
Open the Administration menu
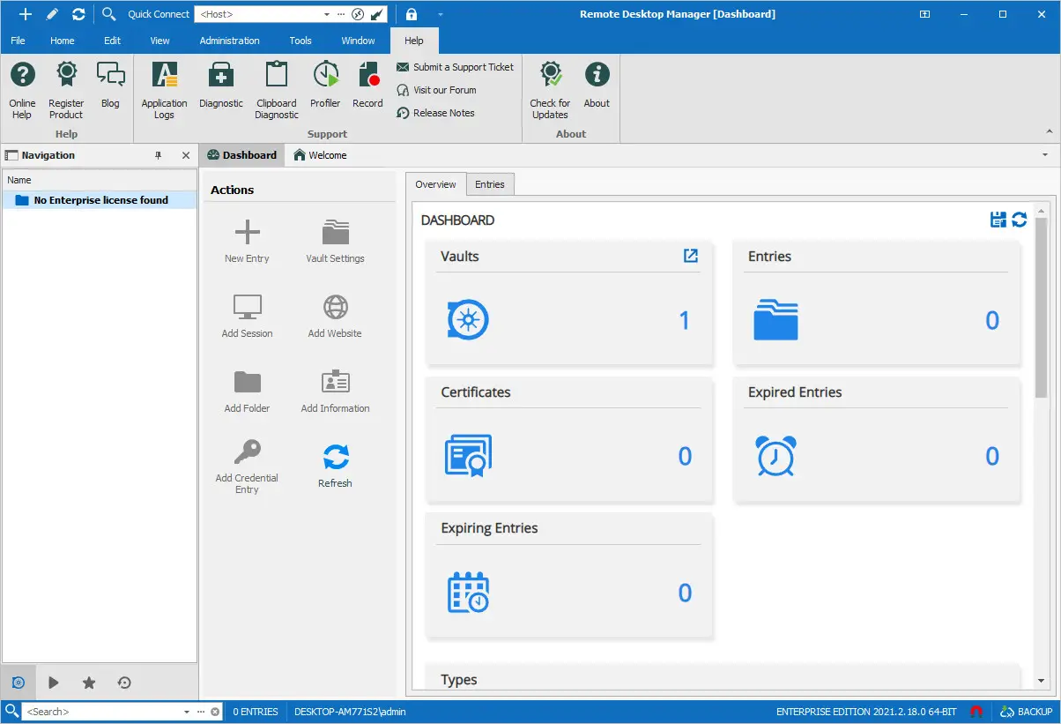(229, 41)
